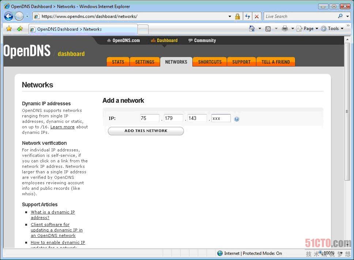
Task: Expand the address bar history dropdown
Action: pos(230,16)
